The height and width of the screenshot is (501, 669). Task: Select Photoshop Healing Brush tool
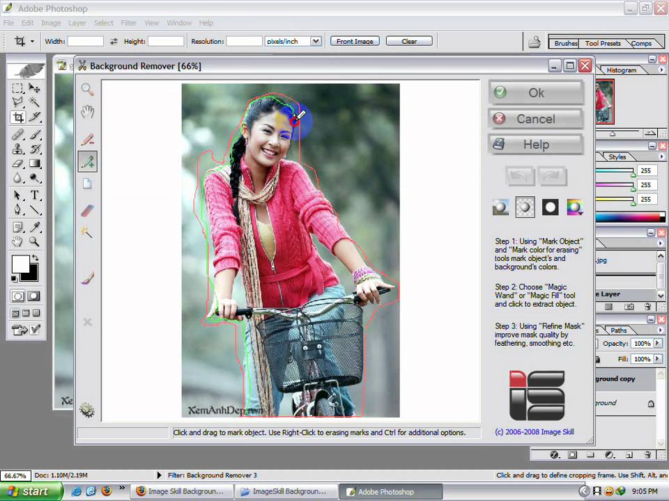click(x=17, y=134)
